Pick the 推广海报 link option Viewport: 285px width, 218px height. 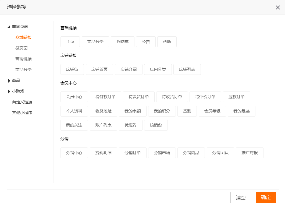(x=250, y=153)
